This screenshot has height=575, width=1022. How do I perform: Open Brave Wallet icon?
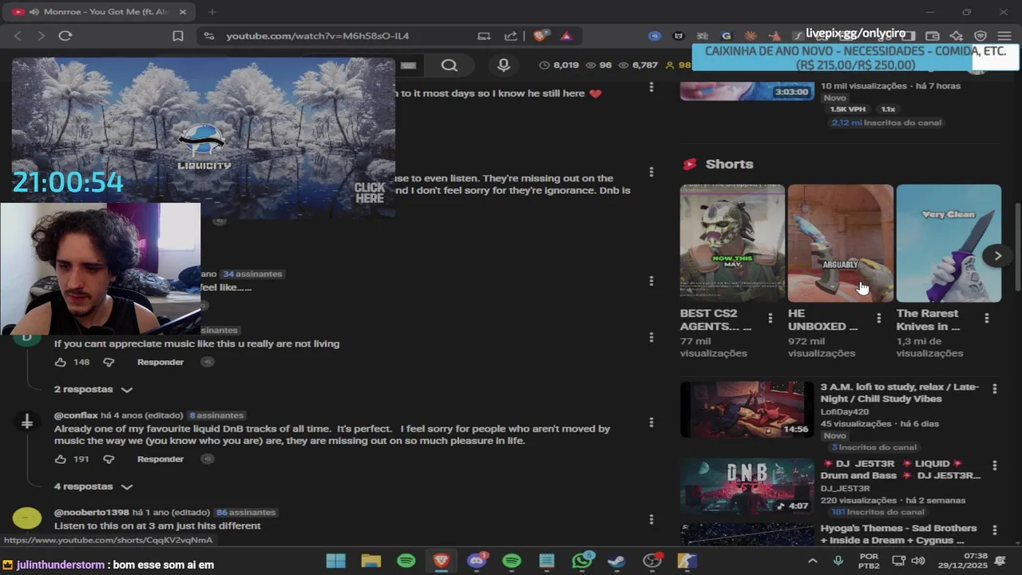(932, 36)
